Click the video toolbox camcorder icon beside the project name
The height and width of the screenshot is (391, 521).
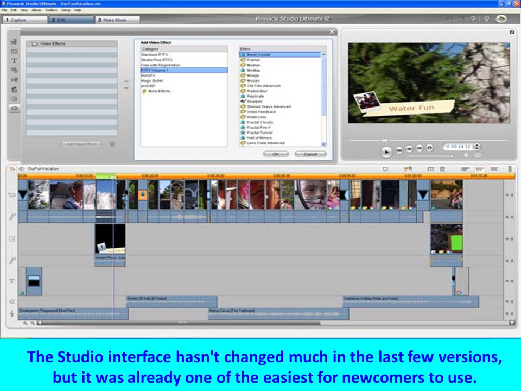pyautogui.click(x=12, y=169)
